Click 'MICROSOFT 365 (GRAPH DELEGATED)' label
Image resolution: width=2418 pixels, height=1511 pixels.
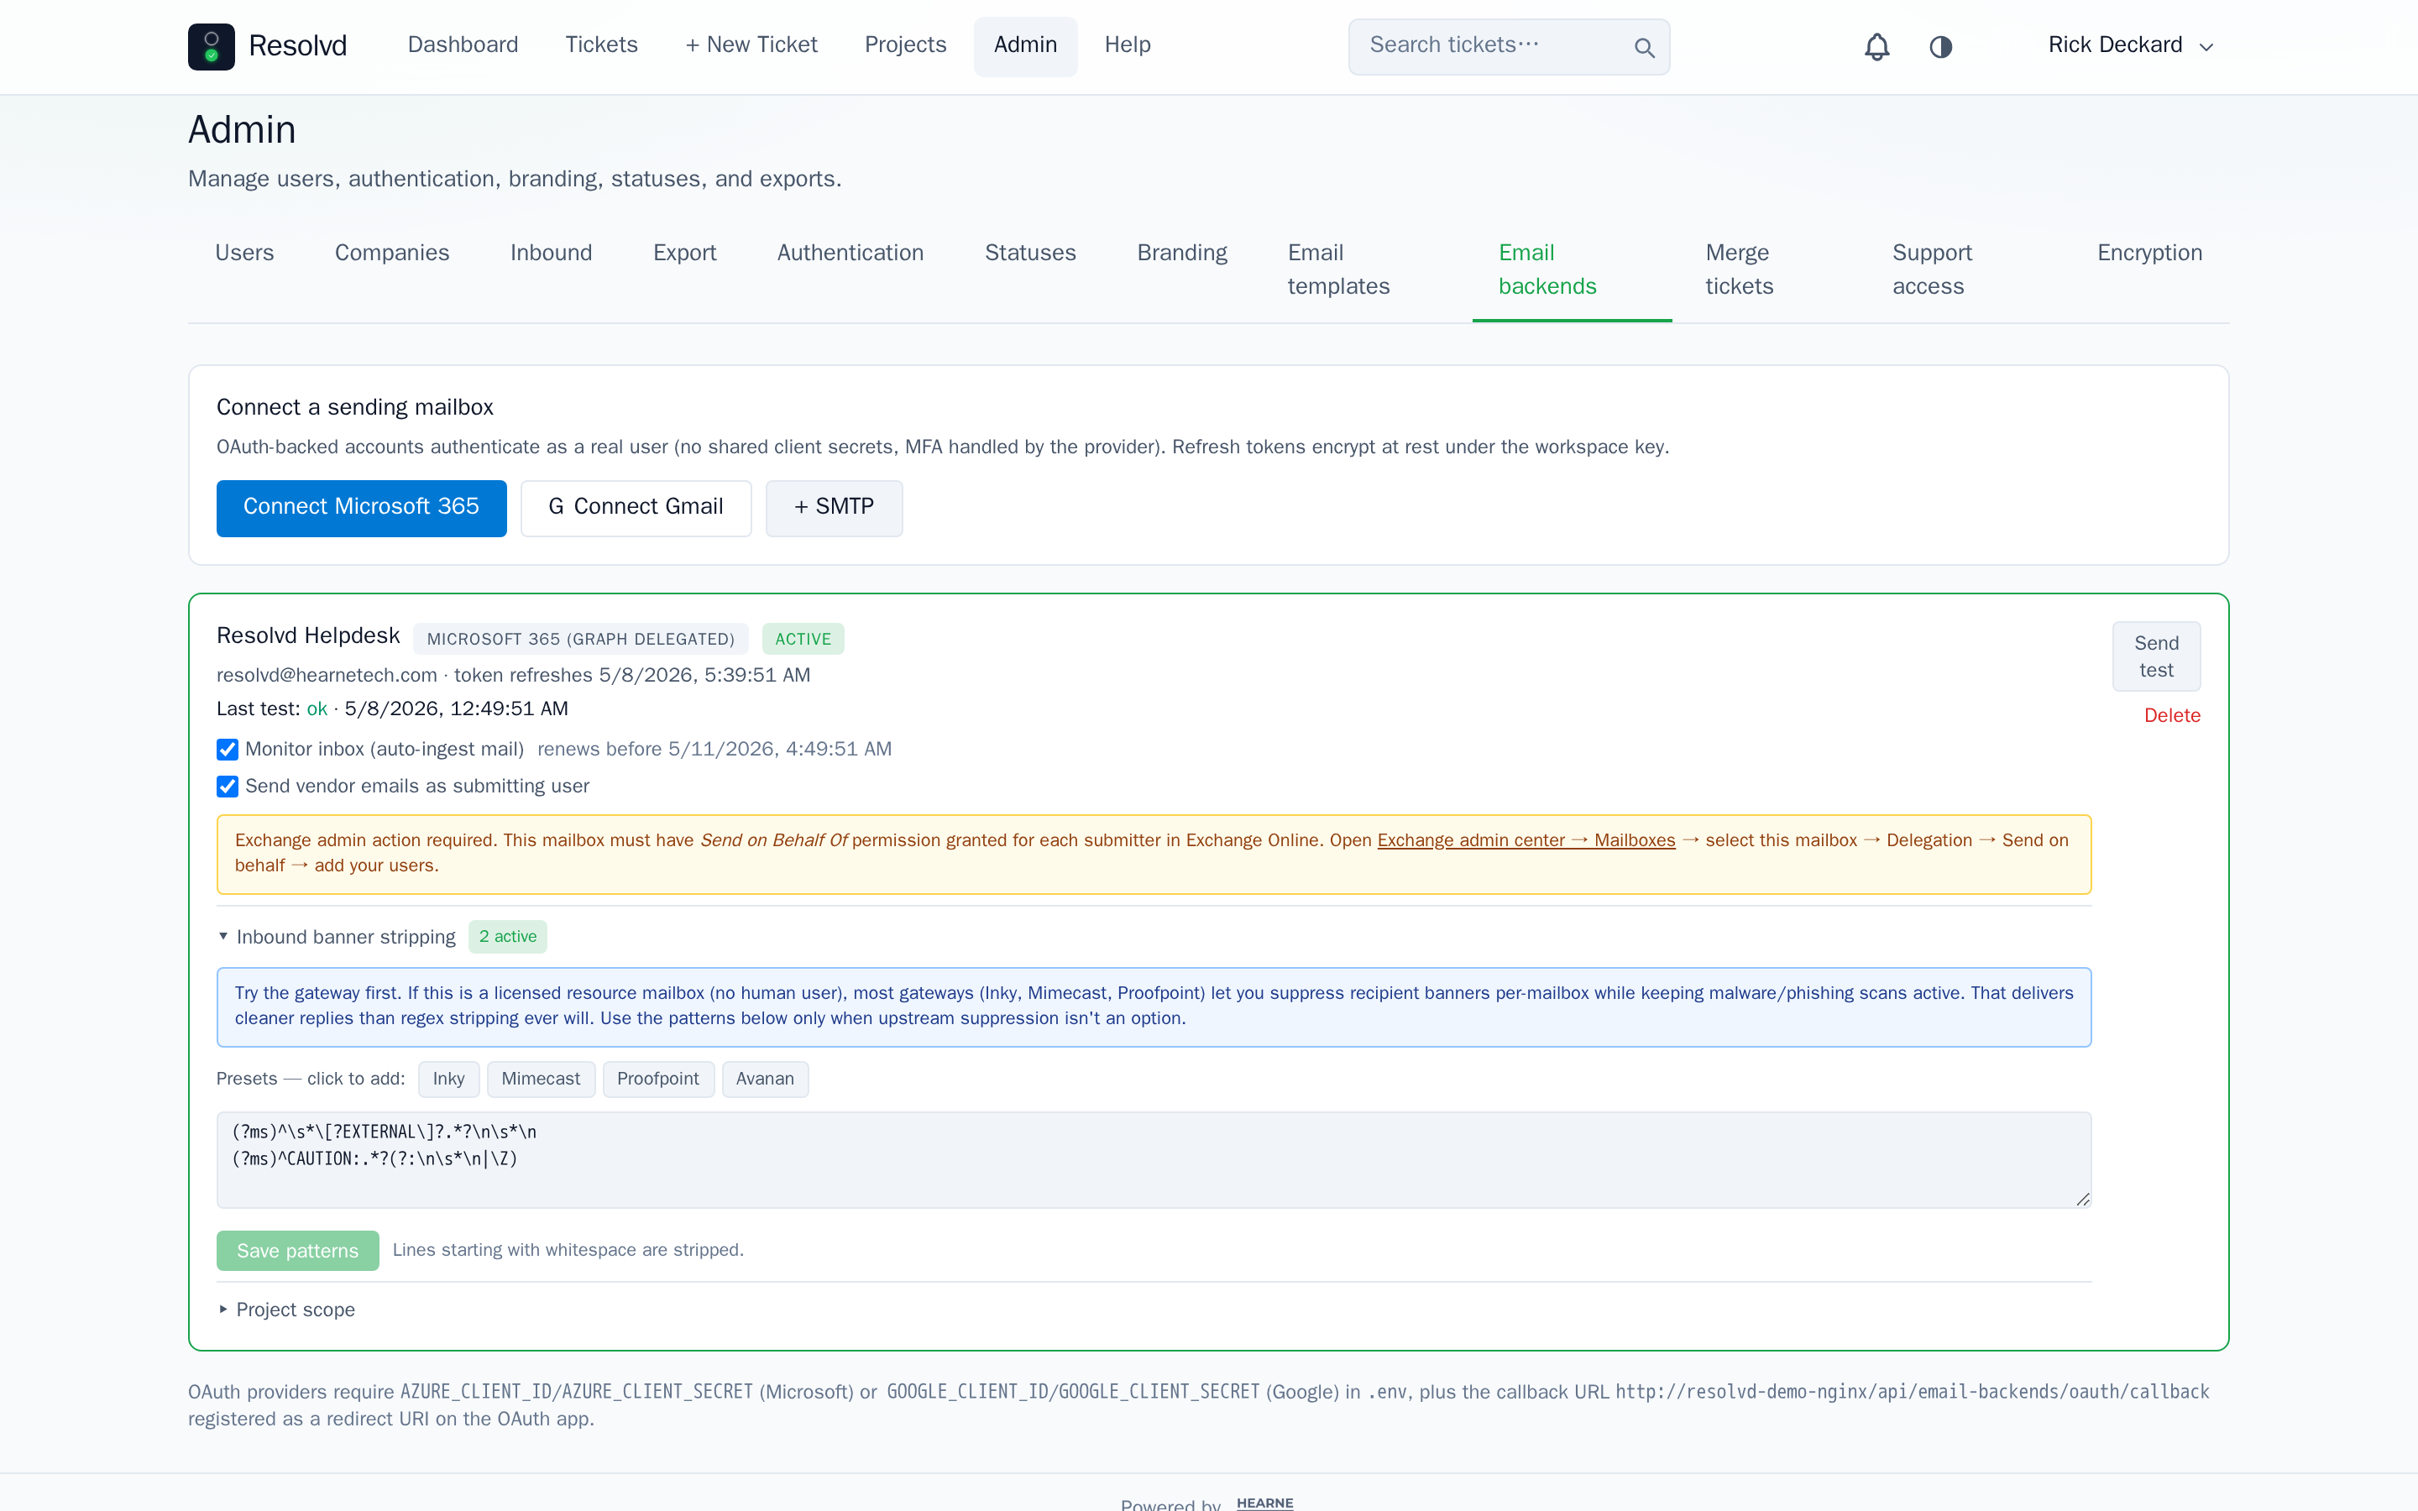point(580,639)
